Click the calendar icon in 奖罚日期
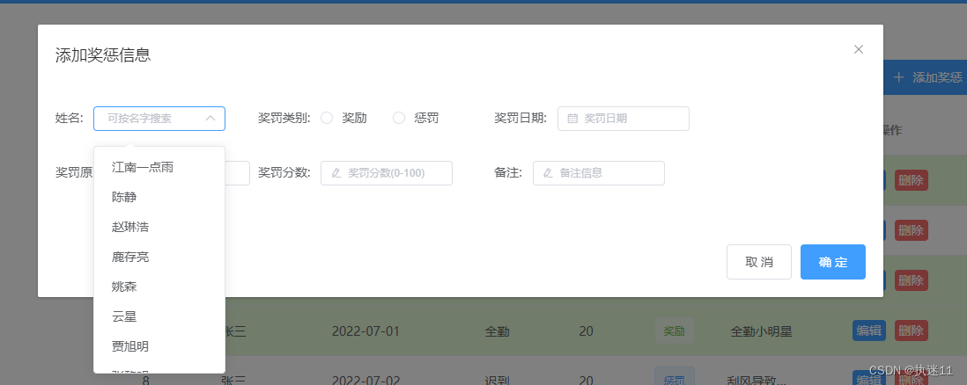 572,119
